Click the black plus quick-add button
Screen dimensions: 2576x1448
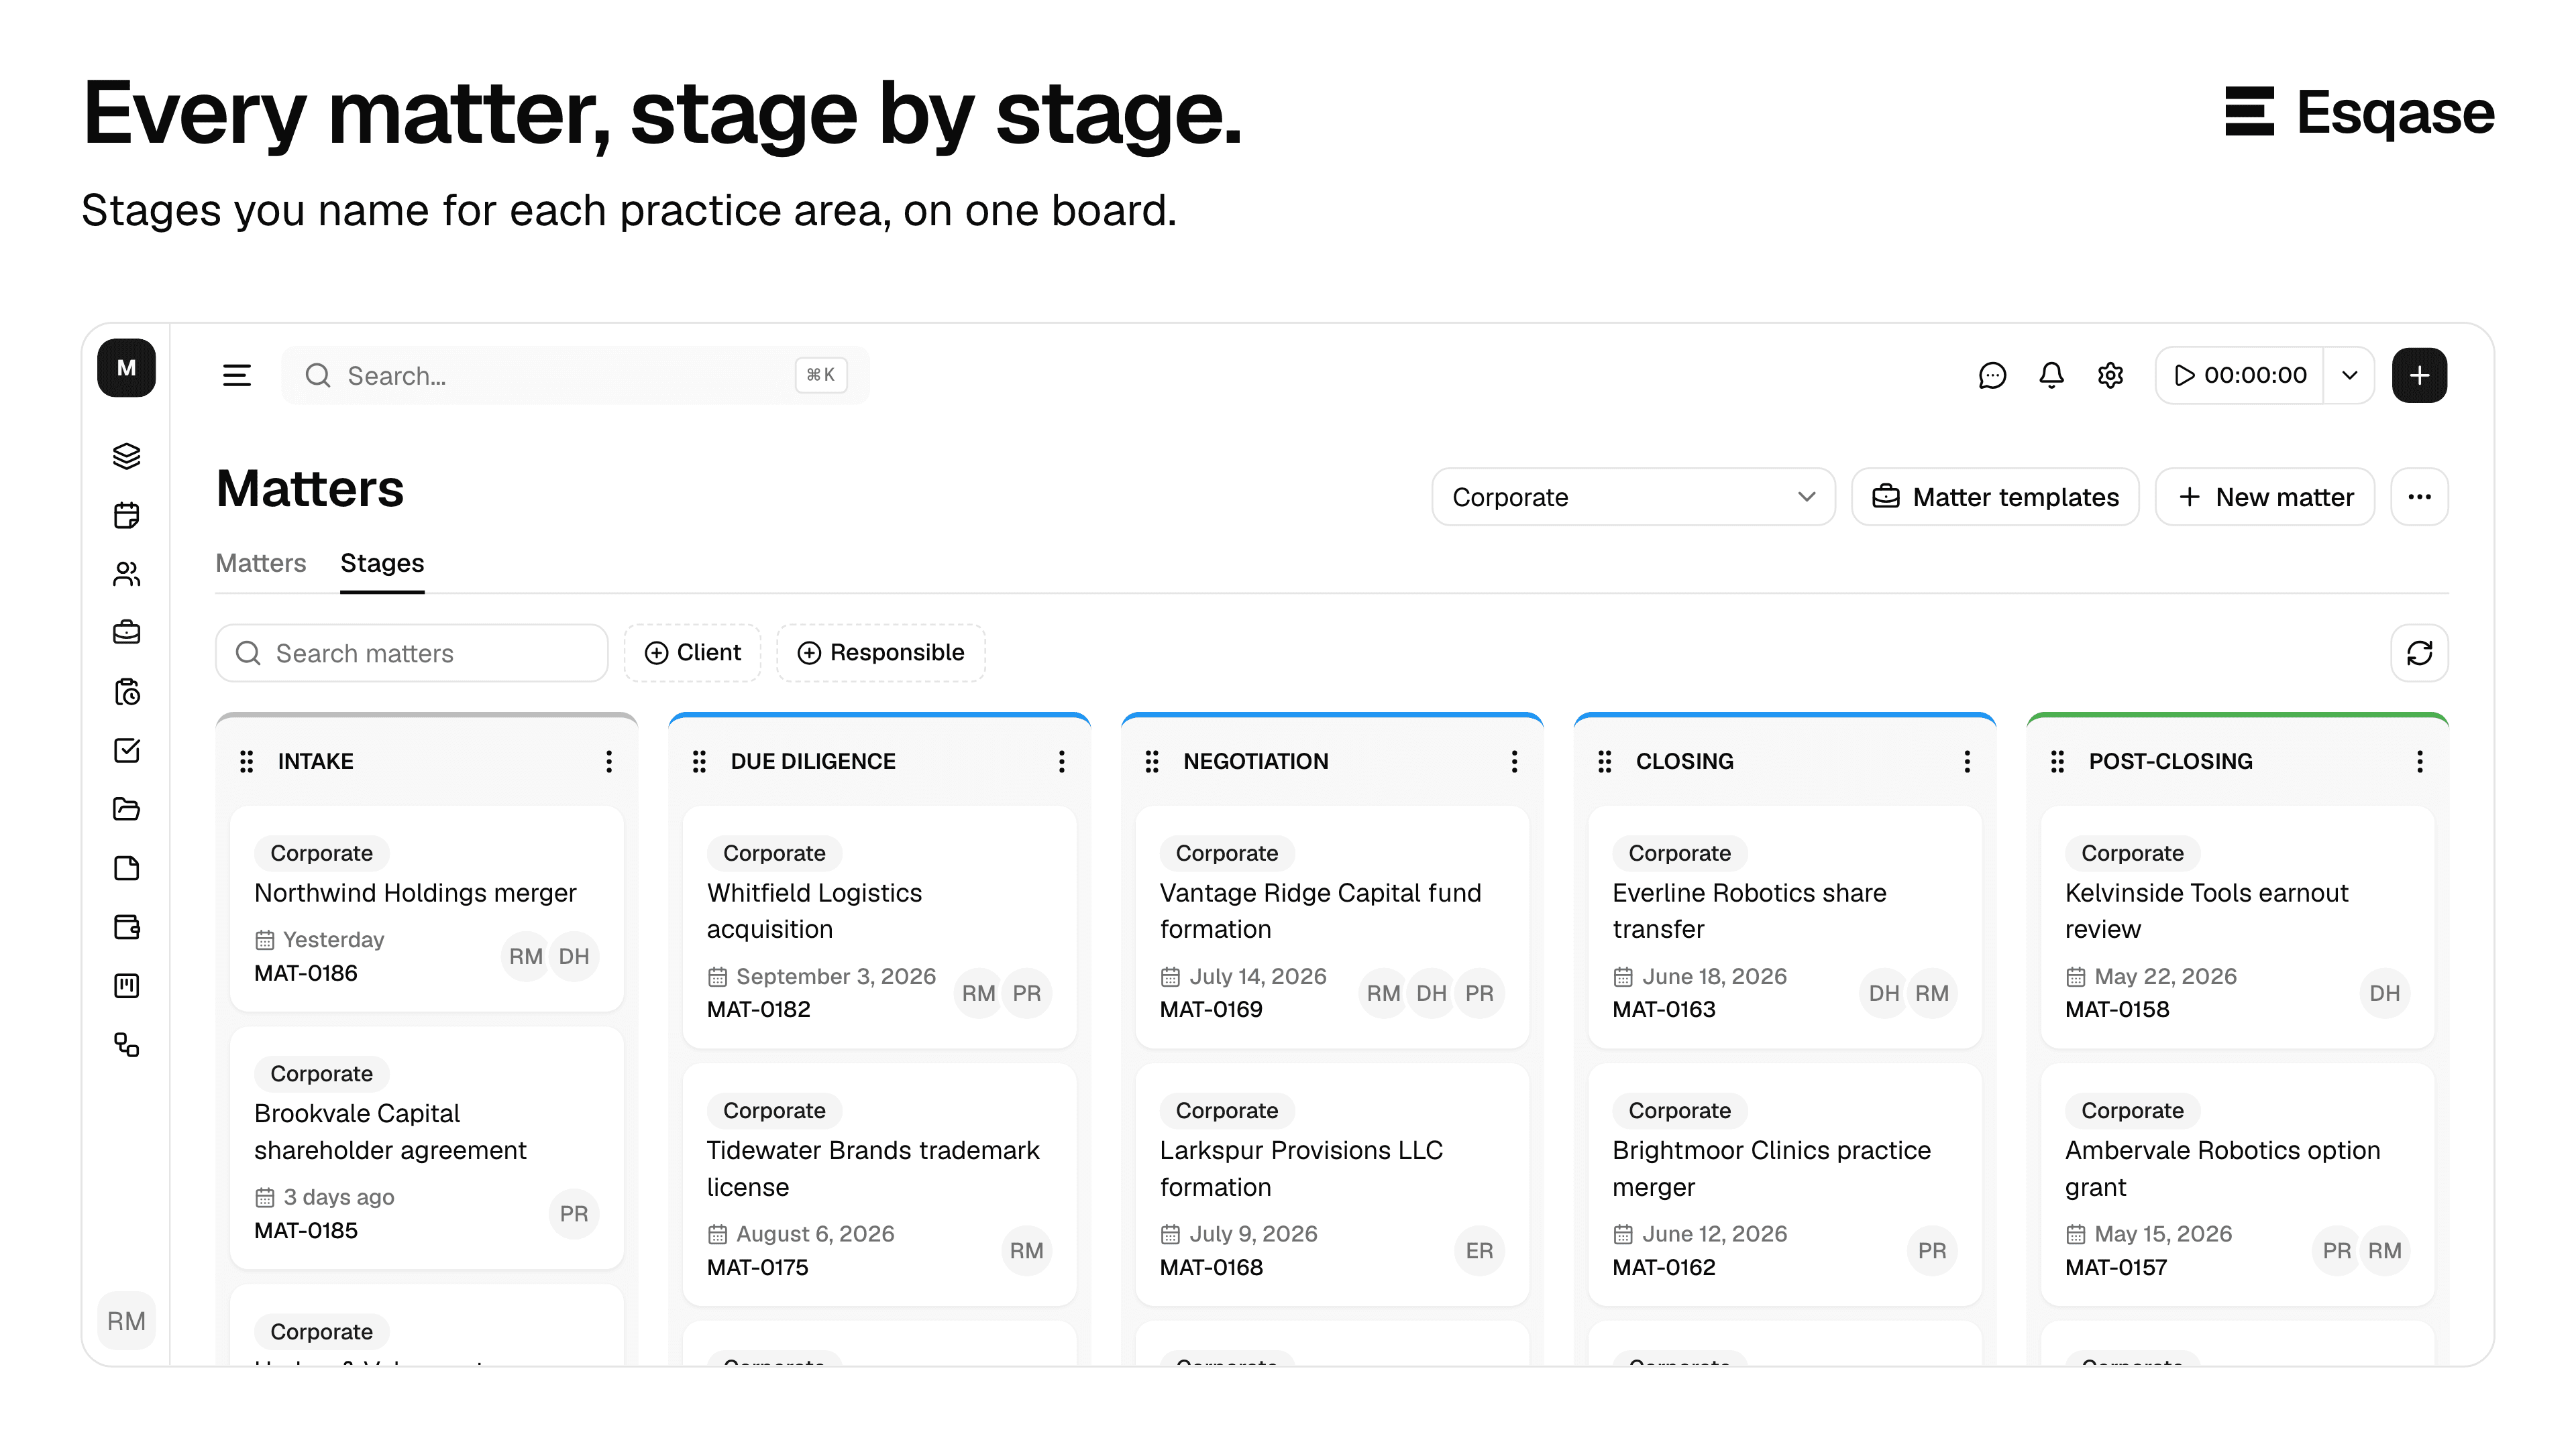pyautogui.click(x=2419, y=375)
